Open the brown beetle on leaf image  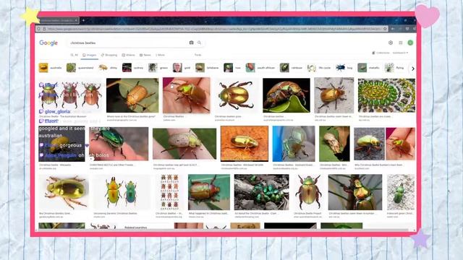pyautogui.click(x=132, y=95)
